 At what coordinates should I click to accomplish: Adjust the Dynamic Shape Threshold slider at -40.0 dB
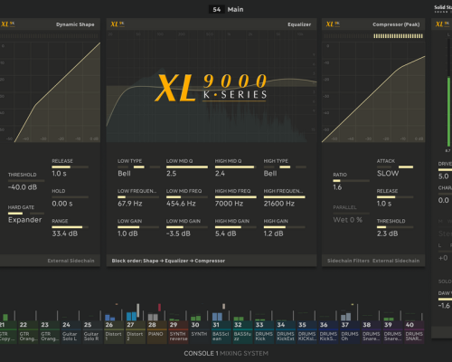(x=26, y=181)
